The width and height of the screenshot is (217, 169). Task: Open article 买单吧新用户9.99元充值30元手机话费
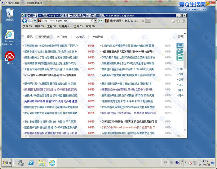(x=51, y=46)
